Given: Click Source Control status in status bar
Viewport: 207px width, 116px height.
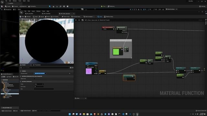Looking at the screenshot, I should pyautogui.click(x=201, y=111).
